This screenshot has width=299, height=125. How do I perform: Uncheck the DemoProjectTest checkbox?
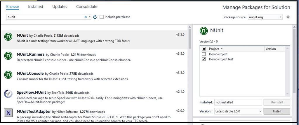[204, 59]
